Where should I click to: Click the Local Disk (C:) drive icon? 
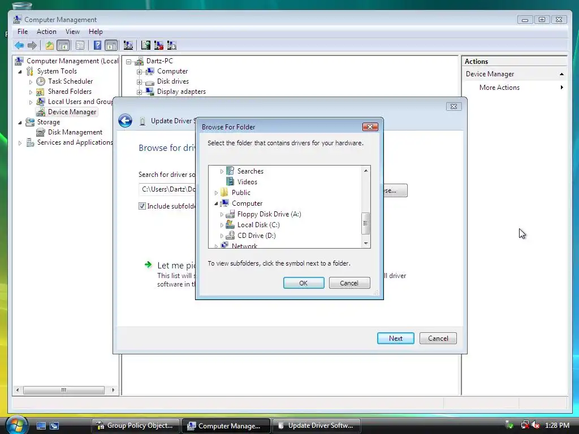click(230, 224)
